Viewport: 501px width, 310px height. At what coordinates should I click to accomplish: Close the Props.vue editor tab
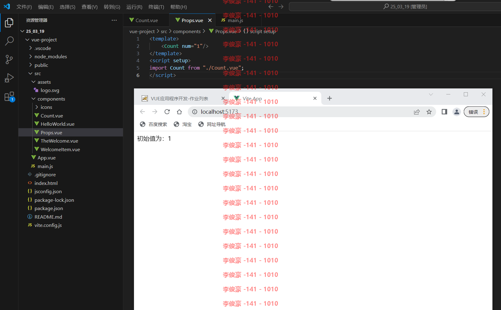click(x=210, y=20)
